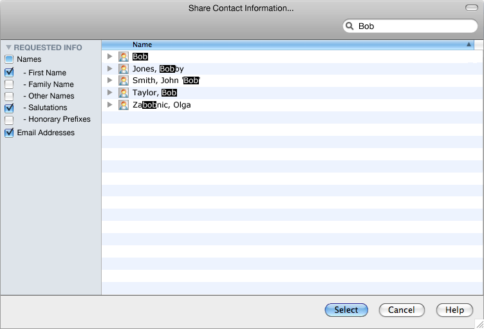The width and height of the screenshot is (484, 329).
Task: Click the contact icon for Smith, John
Action: 124,80
